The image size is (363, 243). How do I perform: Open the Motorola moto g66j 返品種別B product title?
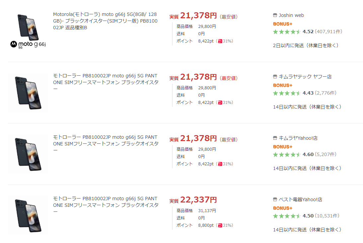coord(105,21)
